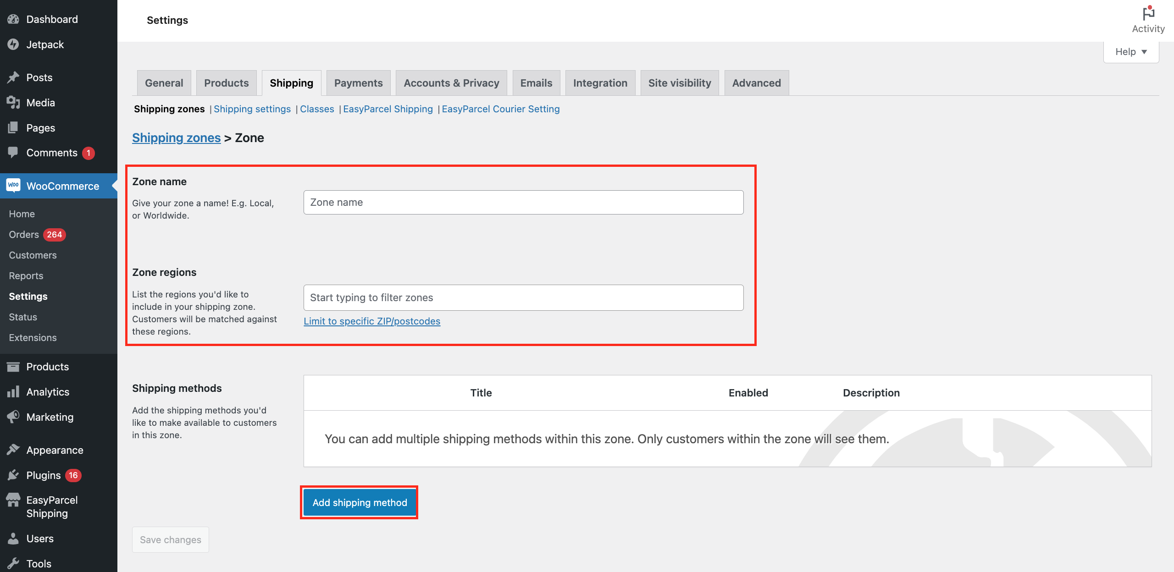Open the Shipping settings link
The image size is (1174, 572).
click(x=252, y=109)
